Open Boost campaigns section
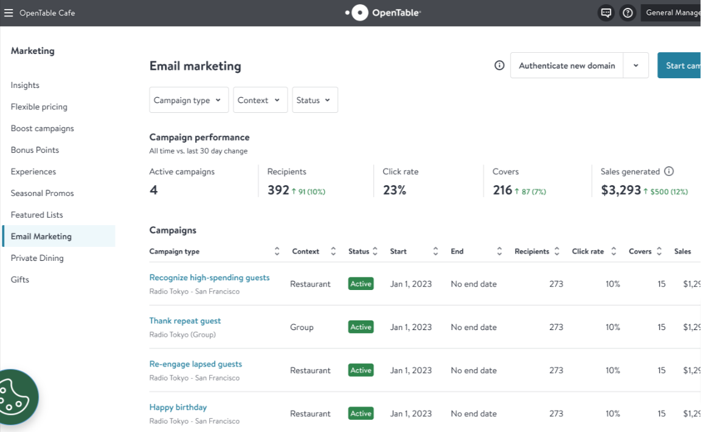Image resolution: width=701 pixels, height=432 pixels. (x=43, y=129)
